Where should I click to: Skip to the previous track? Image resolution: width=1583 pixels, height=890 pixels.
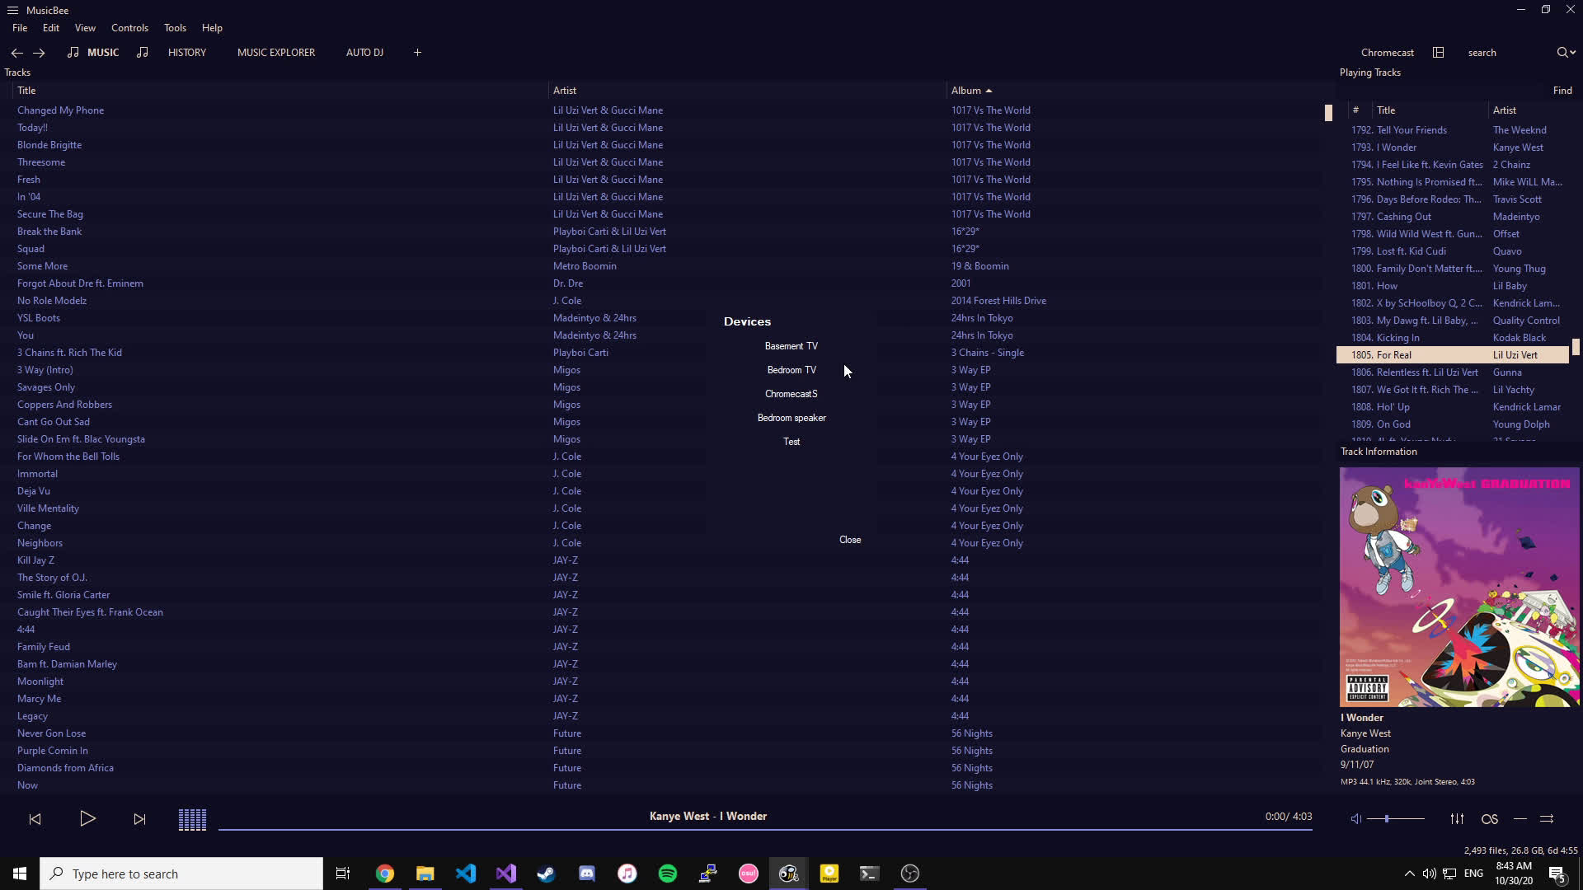click(x=35, y=818)
